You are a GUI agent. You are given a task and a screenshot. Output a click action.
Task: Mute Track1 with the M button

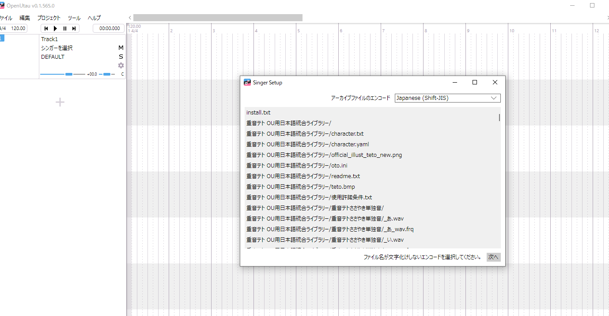pos(121,48)
